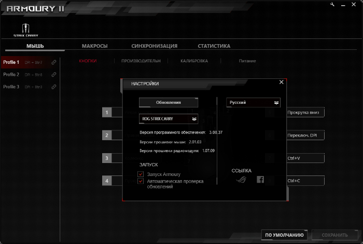Click the Обновления button

tap(169, 102)
